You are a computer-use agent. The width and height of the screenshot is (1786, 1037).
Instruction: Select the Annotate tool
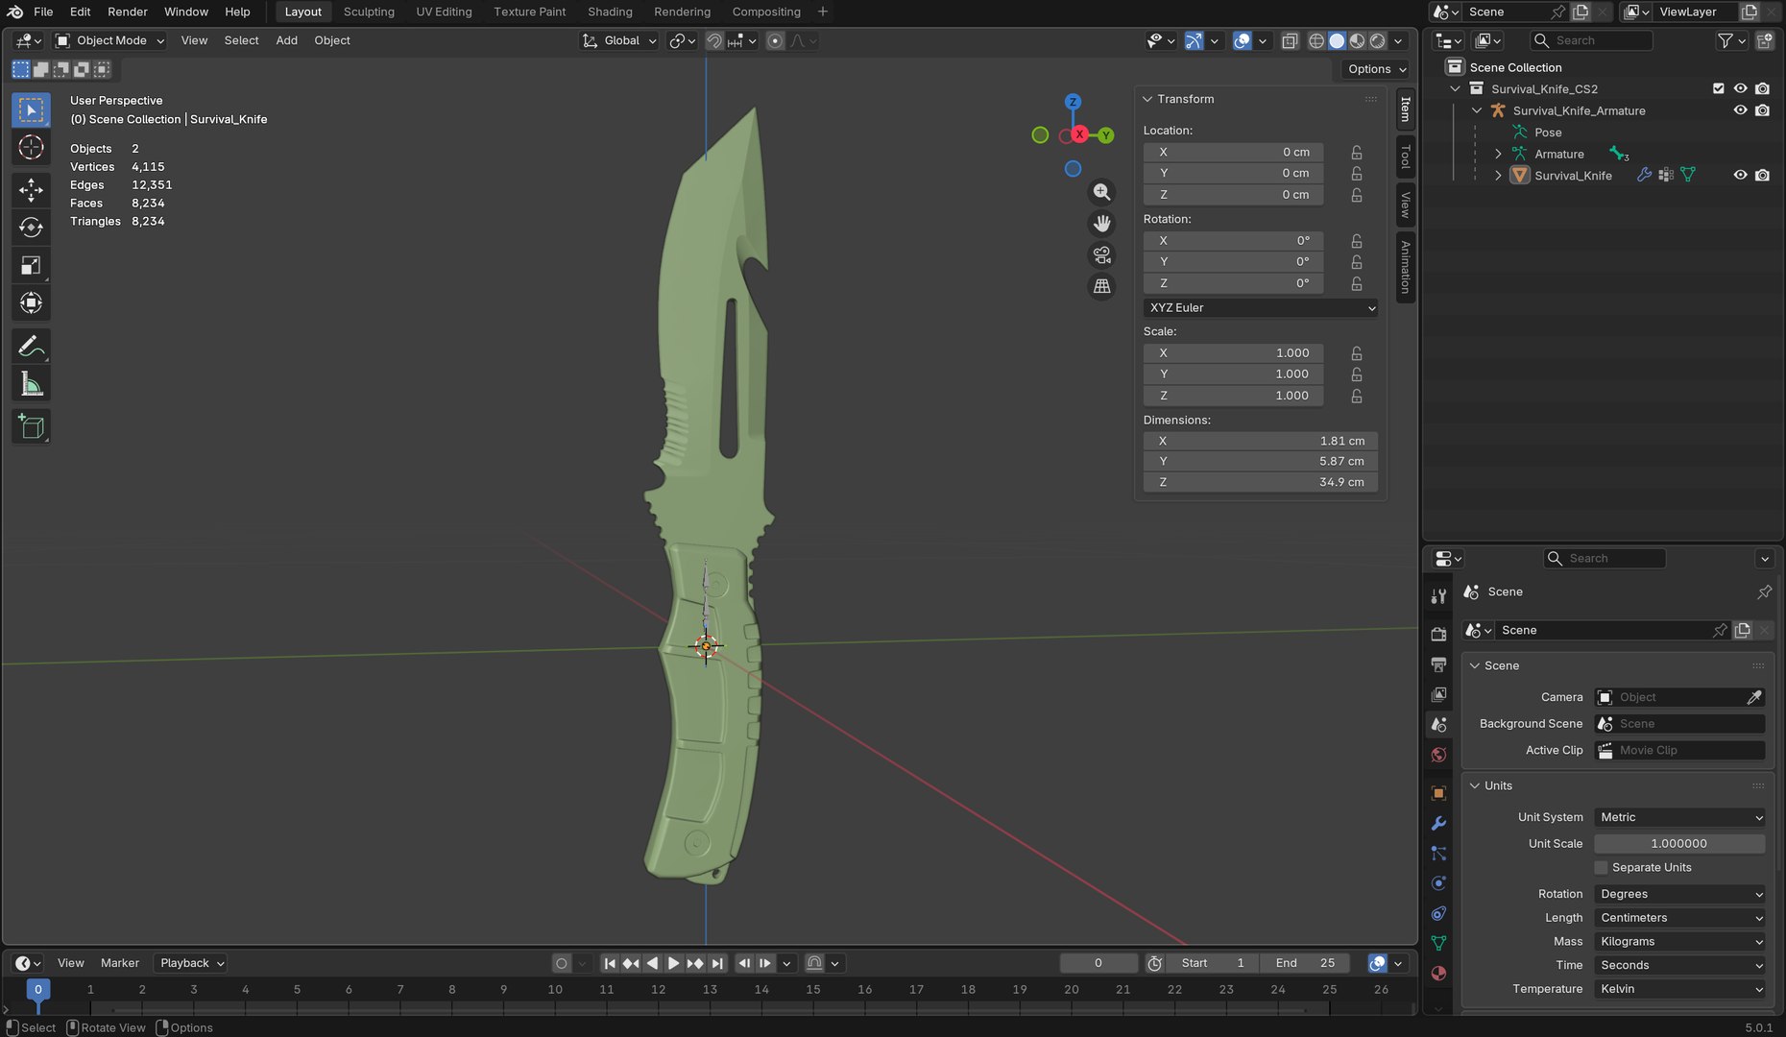(x=31, y=347)
